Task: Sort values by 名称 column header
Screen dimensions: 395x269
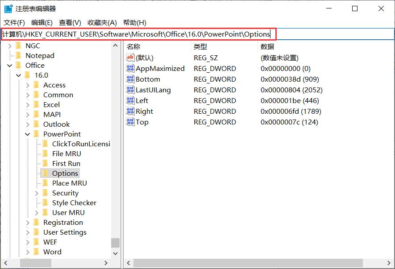Action: (133, 46)
